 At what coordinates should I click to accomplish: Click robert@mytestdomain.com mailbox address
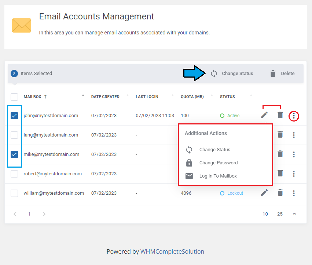point(53,174)
